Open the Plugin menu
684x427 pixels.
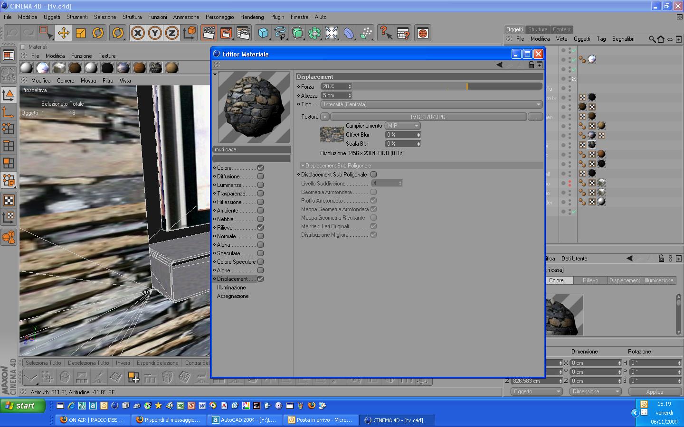(x=277, y=17)
